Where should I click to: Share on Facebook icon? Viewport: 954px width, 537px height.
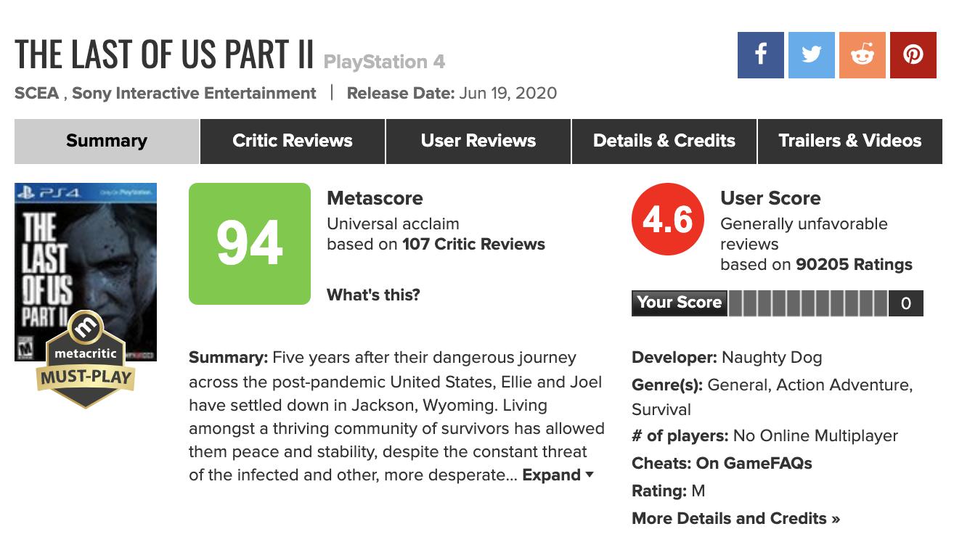click(760, 55)
